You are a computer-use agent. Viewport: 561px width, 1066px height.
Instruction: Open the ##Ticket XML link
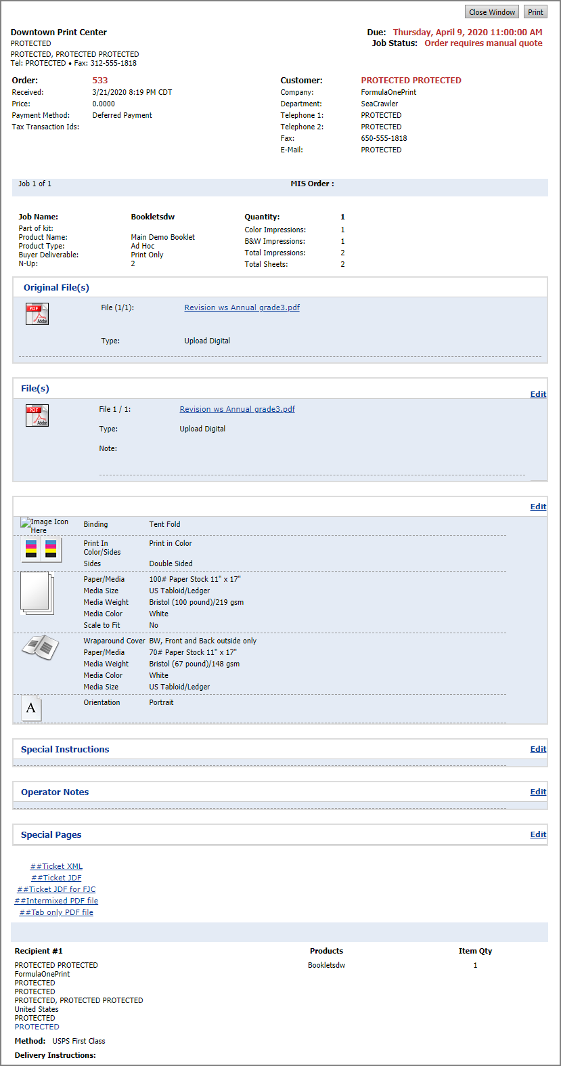coord(56,866)
